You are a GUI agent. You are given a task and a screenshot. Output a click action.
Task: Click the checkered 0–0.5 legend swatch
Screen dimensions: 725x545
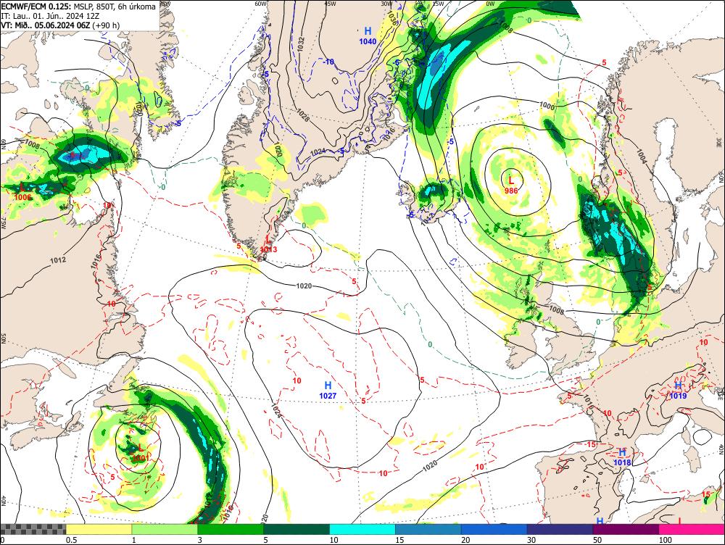coord(33,529)
